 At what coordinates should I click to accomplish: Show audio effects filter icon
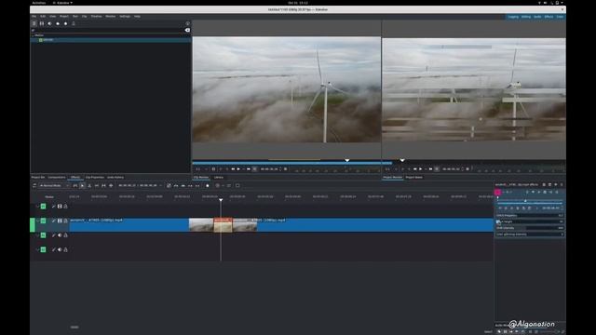(49, 23)
